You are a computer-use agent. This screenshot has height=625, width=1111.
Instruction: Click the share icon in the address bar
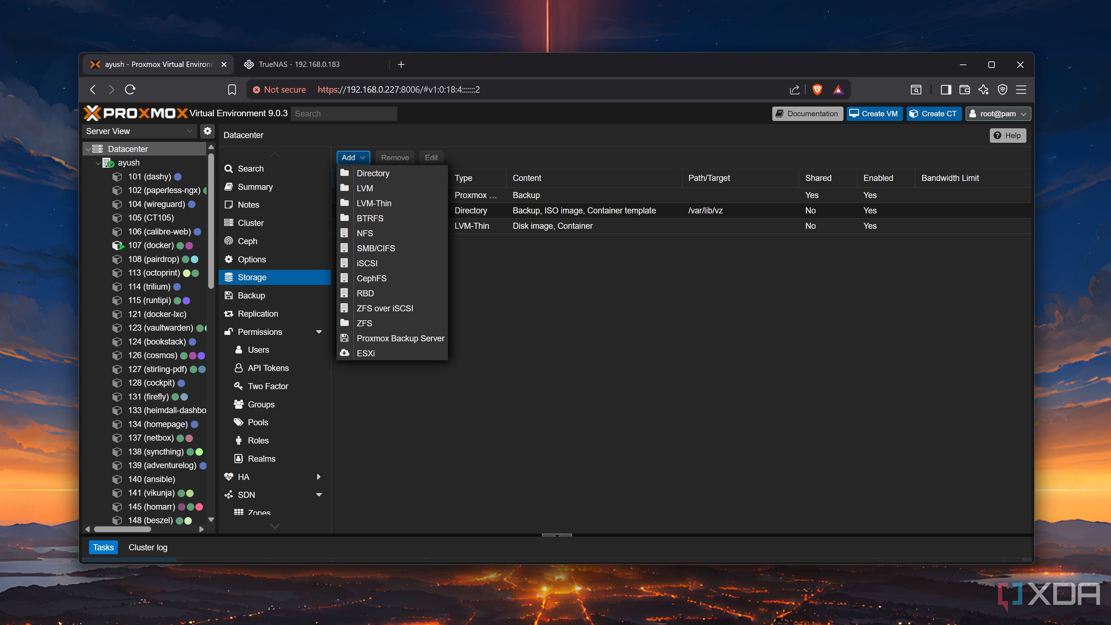coord(794,89)
